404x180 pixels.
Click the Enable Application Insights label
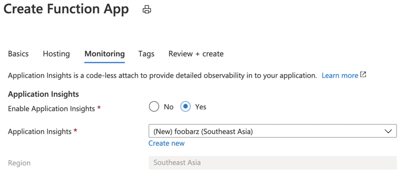(x=51, y=109)
